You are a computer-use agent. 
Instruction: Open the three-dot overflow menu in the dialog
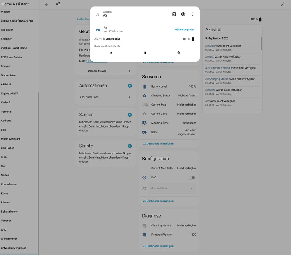click(x=192, y=14)
